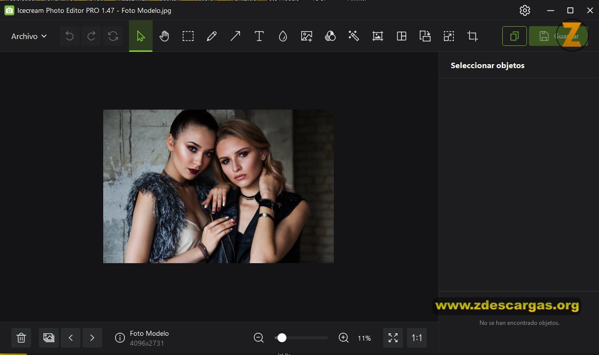
Task: Click the add image overlay tool
Action: pyautogui.click(x=307, y=36)
